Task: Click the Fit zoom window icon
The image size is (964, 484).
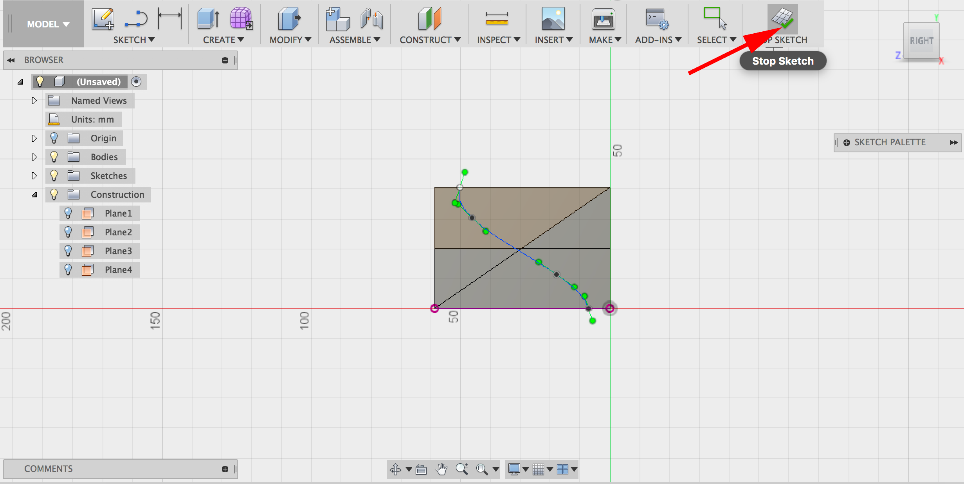Action: click(482, 469)
